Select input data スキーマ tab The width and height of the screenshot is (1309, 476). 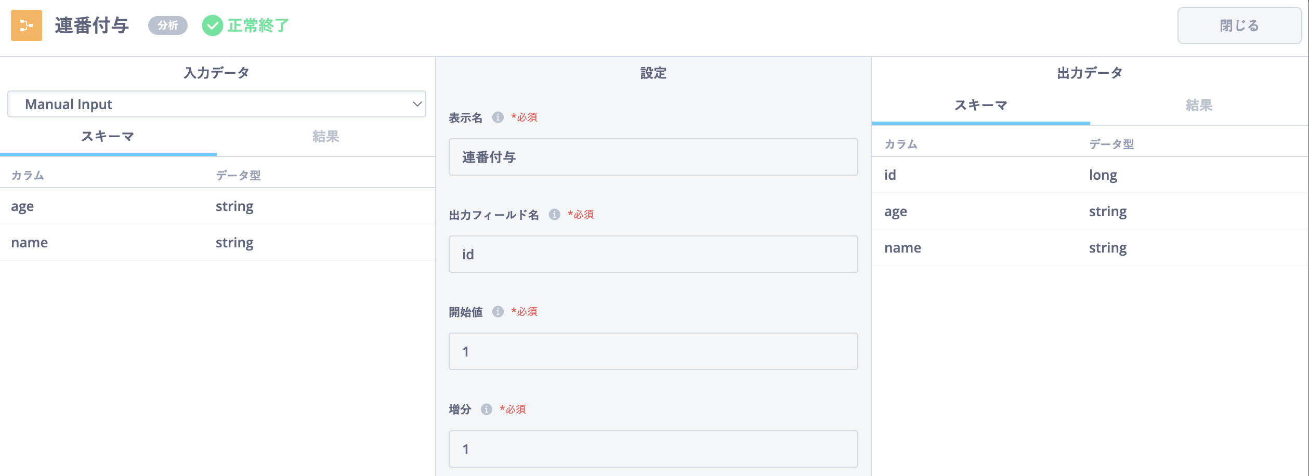pos(108,137)
